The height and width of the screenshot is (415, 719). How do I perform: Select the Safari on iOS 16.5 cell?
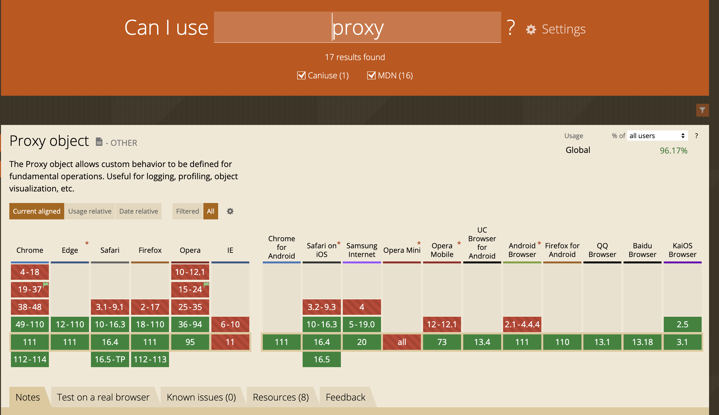322,359
